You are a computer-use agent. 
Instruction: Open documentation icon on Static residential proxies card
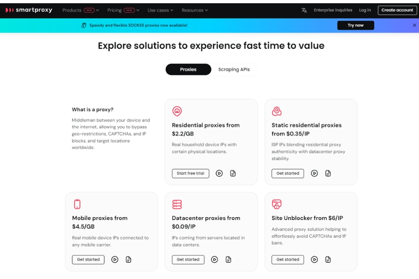pos(328,173)
